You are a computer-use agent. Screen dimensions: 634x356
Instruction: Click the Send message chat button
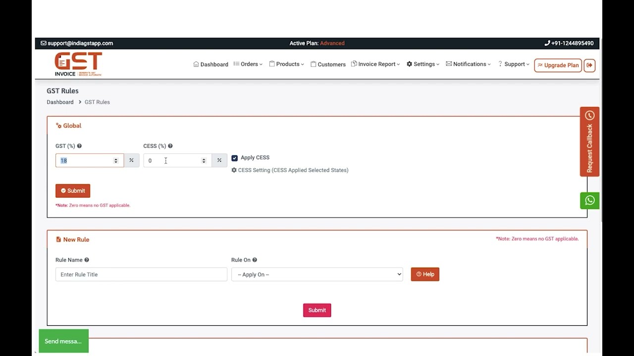[x=63, y=341]
